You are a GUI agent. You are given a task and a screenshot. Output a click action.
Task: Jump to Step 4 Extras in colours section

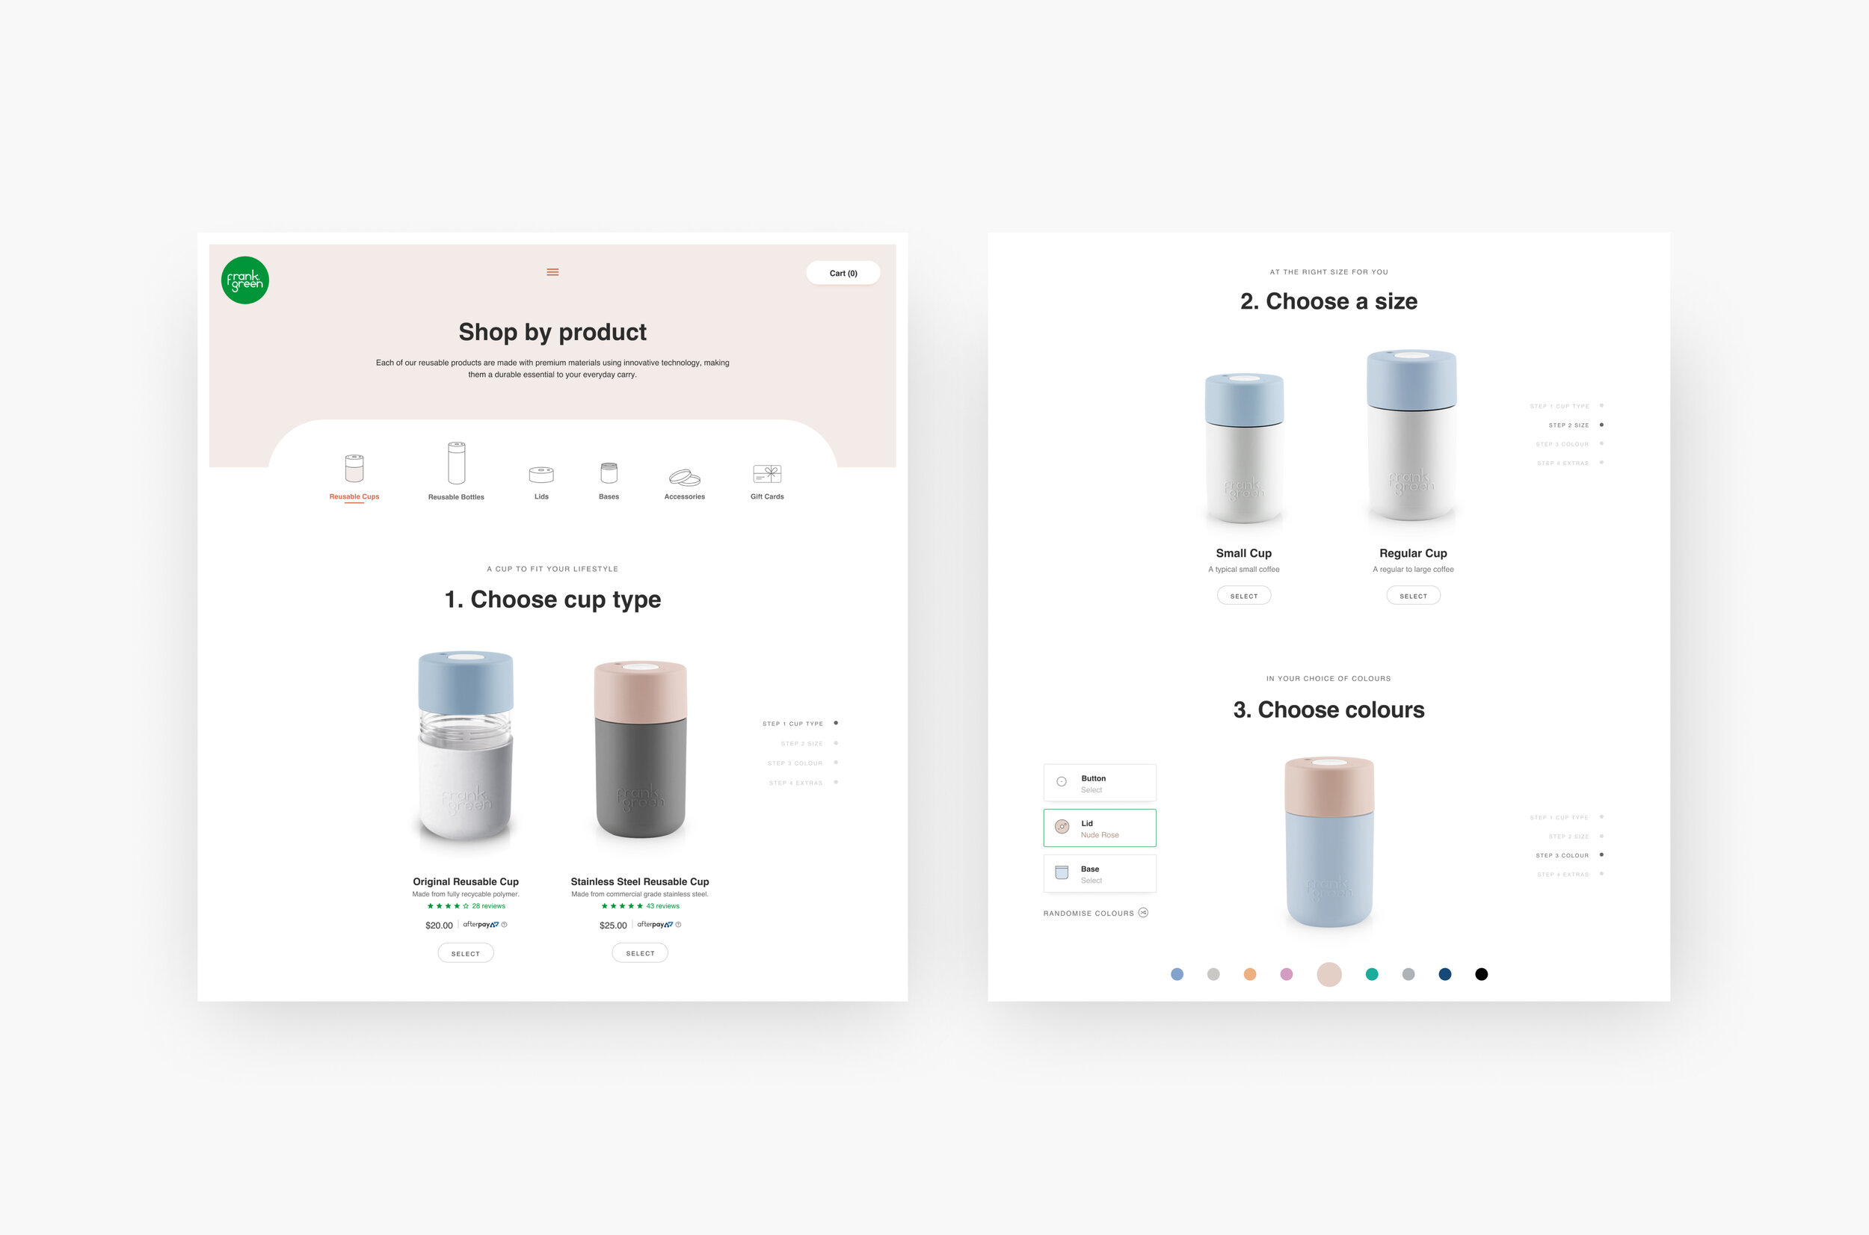(x=1571, y=874)
